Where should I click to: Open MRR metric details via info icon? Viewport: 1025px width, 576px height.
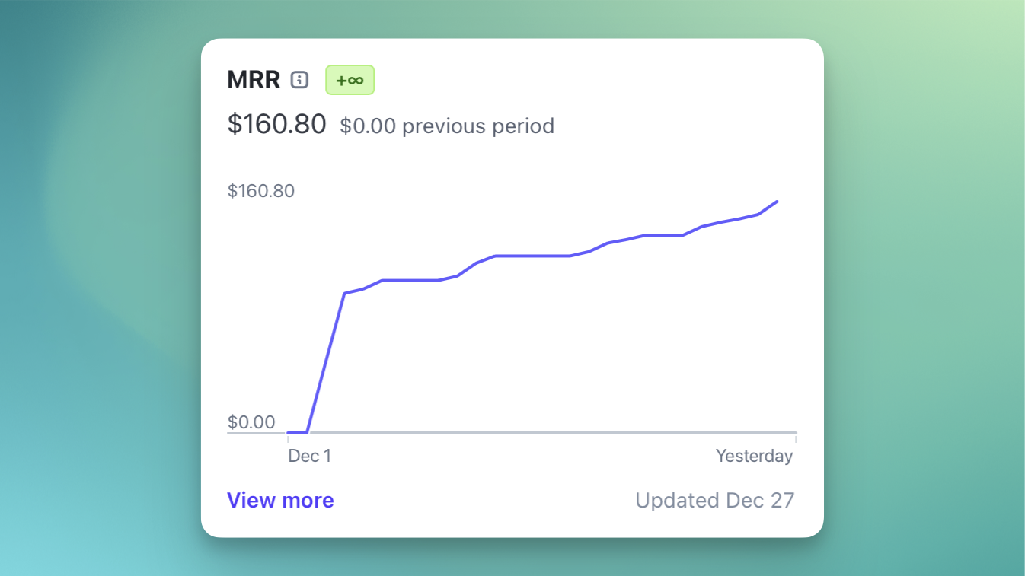tap(299, 79)
